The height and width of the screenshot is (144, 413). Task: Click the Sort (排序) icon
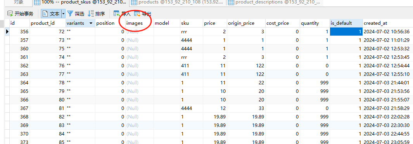(x=91, y=14)
